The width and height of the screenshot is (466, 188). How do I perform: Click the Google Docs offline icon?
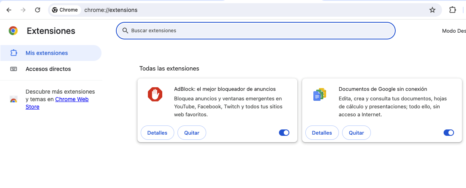(x=319, y=94)
